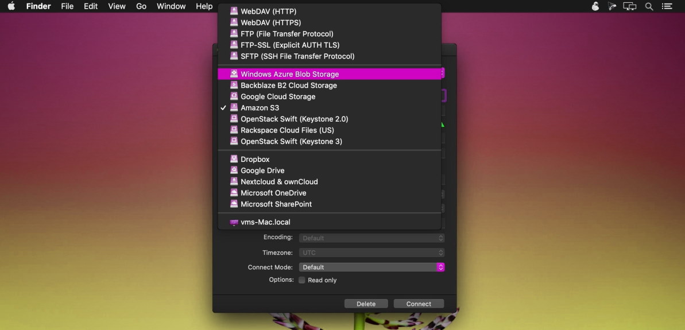Click the Backblaze B2 drive icon

pos(234,85)
